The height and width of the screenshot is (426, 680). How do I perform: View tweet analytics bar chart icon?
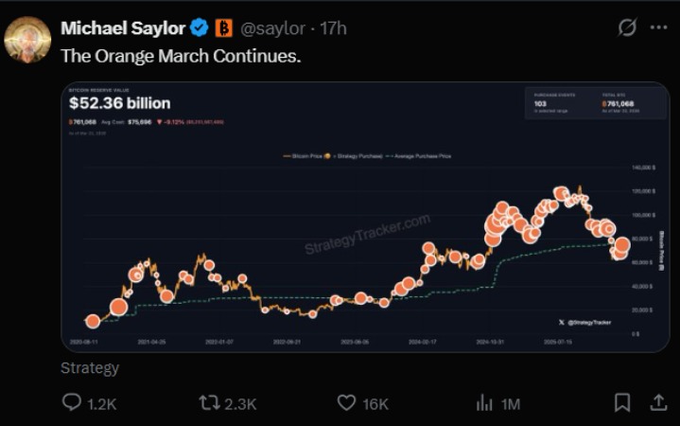point(484,403)
